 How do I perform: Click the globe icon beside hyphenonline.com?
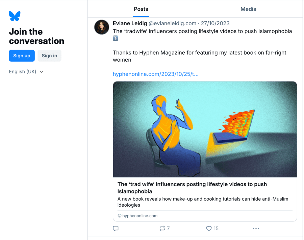pyautogui.click(x=120, y=216)
